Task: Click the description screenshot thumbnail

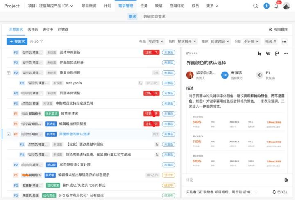Action: [237, 142]
